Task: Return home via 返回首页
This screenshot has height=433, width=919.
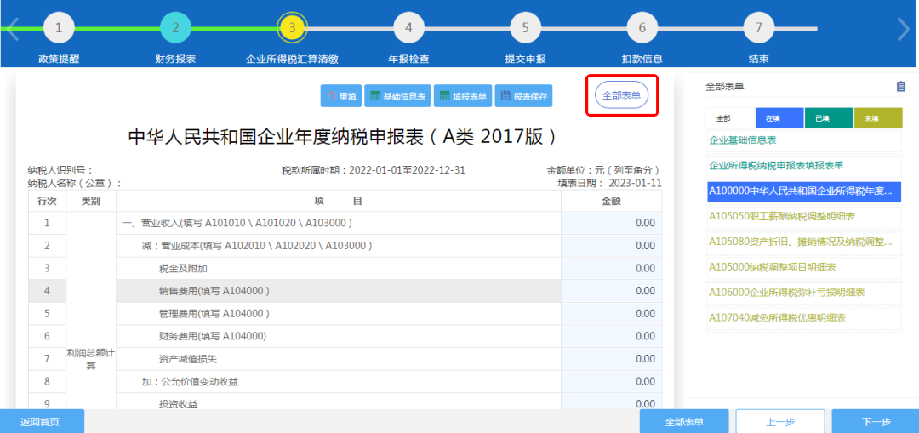Action: [x=42, y=421]
